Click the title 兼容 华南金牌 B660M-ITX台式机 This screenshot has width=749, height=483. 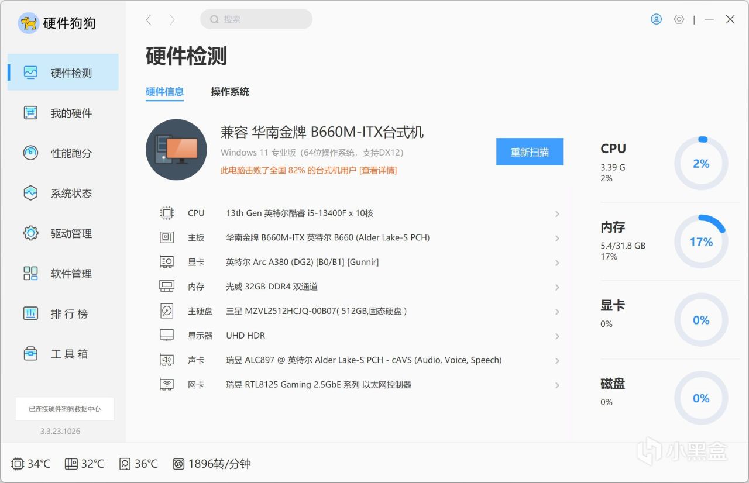coord(322,132)
